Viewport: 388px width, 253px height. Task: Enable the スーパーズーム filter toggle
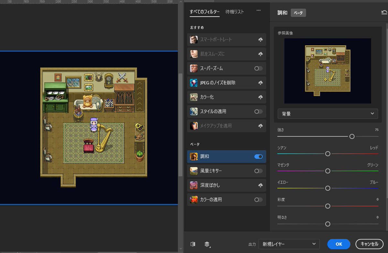coord(258,68)
